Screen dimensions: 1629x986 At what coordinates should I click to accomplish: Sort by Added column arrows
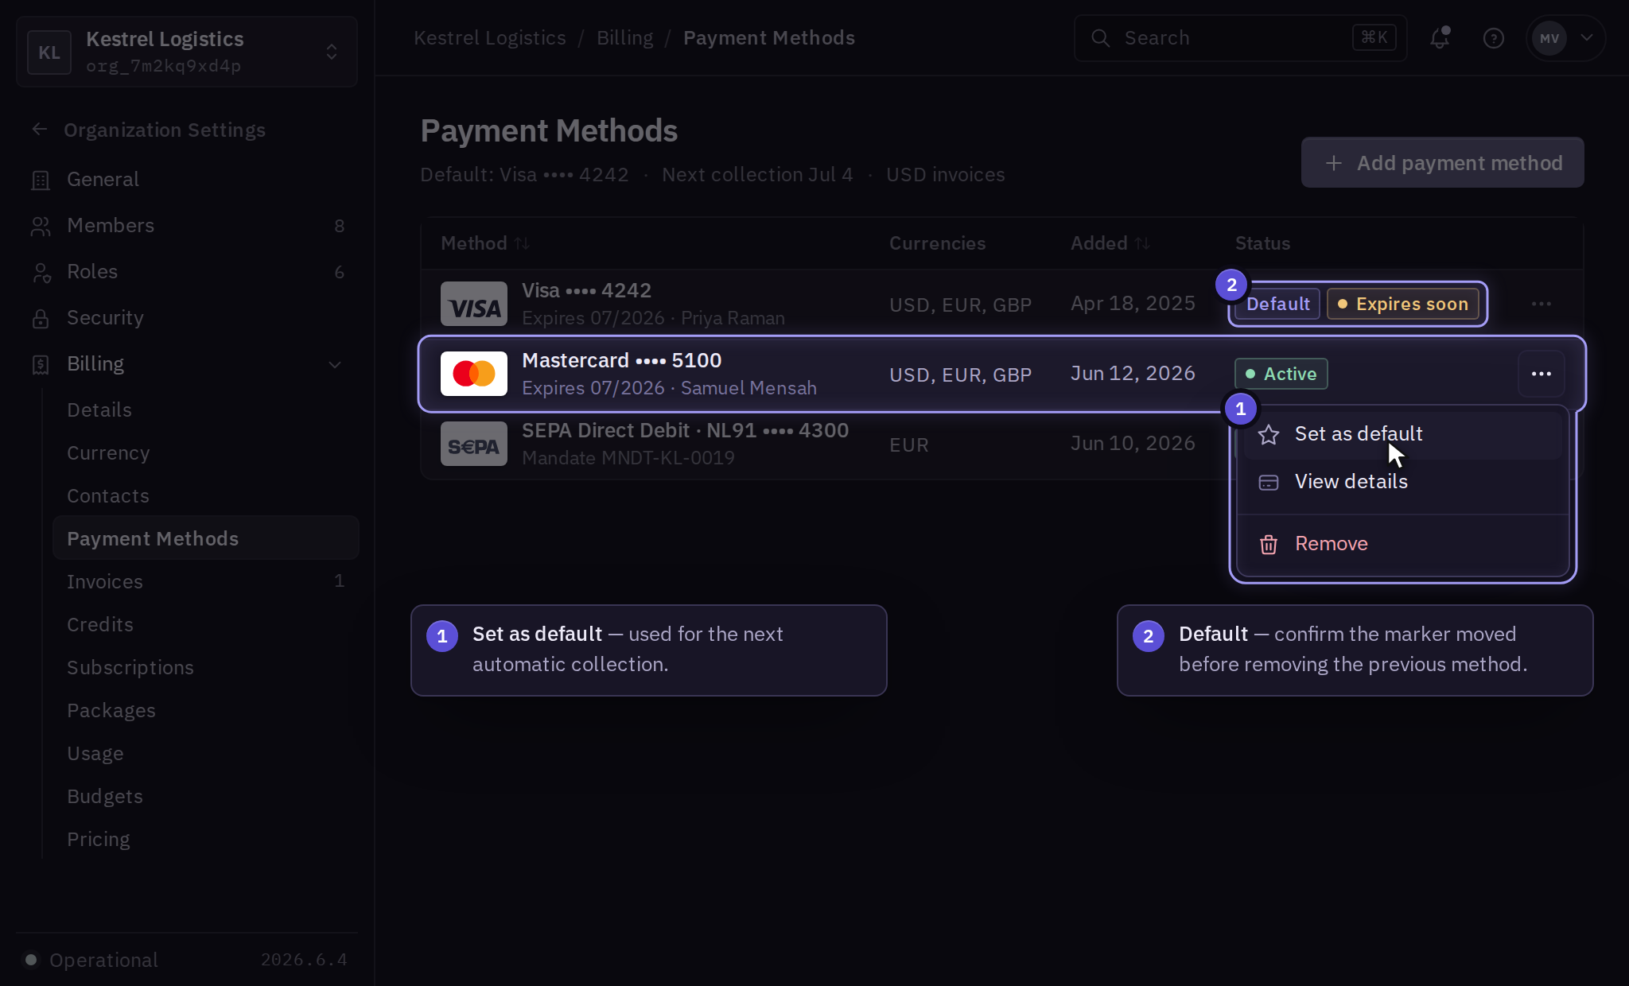1142,243
